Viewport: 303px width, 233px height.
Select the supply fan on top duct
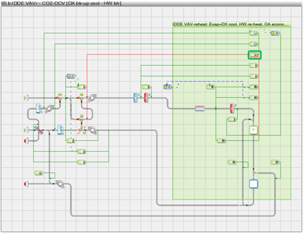click(92, 98)
